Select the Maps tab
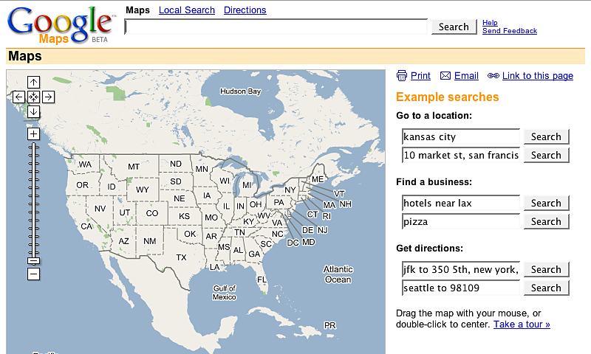This screenshot has height=354, width=591. pyautogui.click(x=137, y=10)
